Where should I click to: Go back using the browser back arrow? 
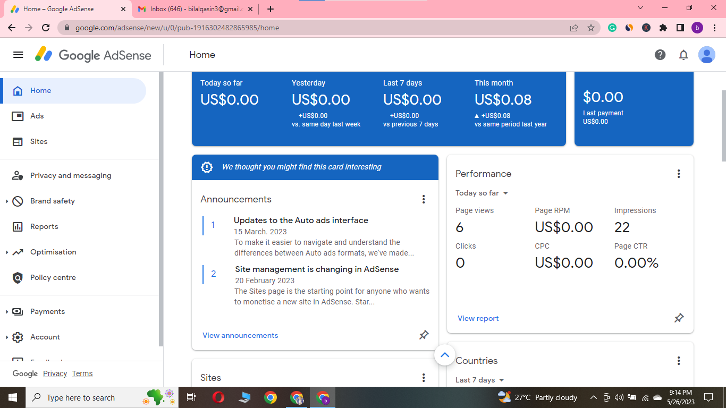tap(12, 28)
